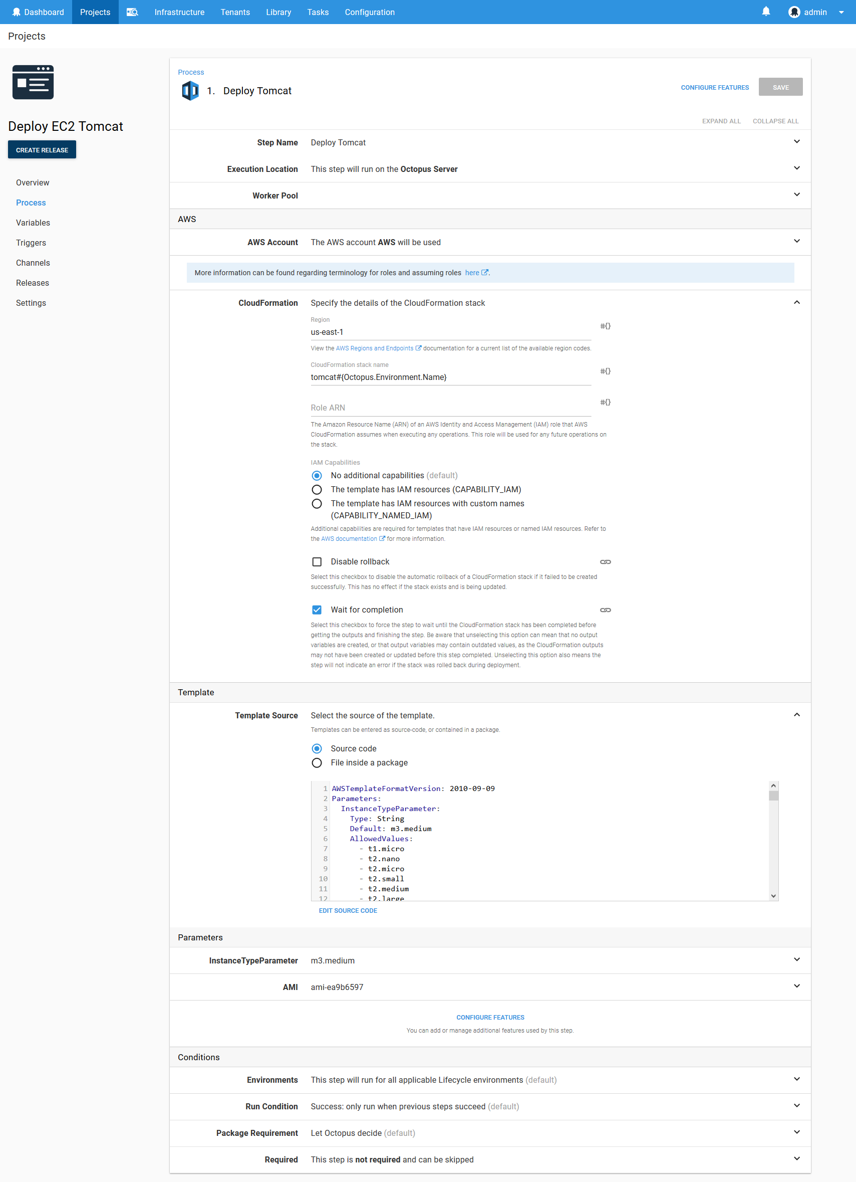Enable the Disable rollback checkbox

[317, 561]
